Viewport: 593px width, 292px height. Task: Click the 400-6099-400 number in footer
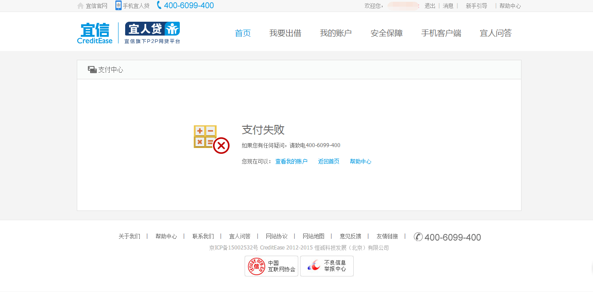click(x=453, y=237)
